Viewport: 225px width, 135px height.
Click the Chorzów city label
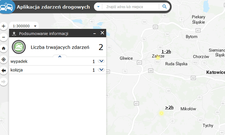pyautogui.click(x=201, y=57)
